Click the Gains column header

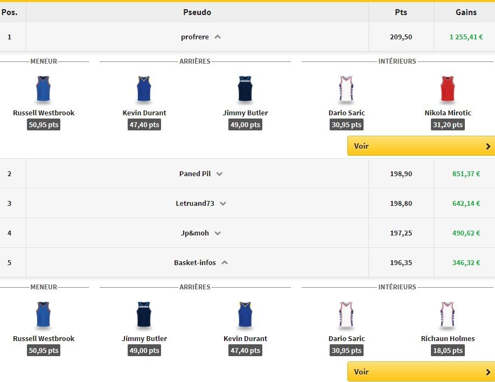point(466,12)
